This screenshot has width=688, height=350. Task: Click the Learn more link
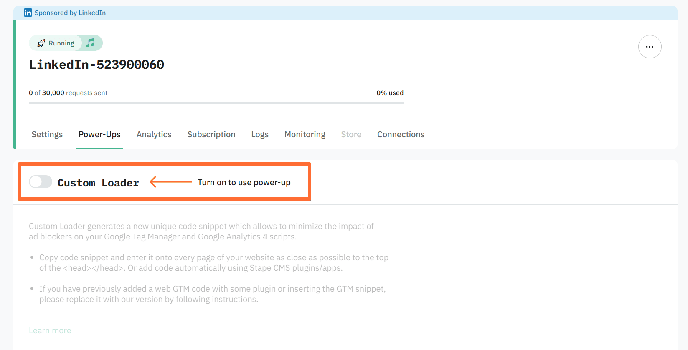(x=50, y=330)
